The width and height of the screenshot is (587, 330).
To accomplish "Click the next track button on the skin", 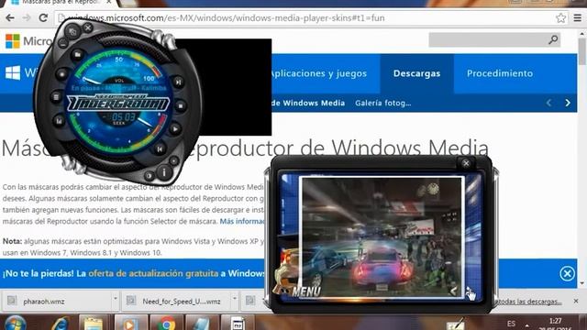I will pyautogui.click(x=178, y=82).
